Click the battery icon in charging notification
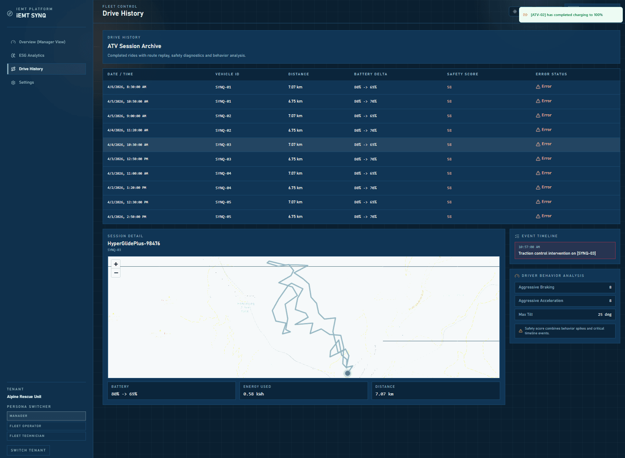Screen dimensions: 625x458 [525, 15]
